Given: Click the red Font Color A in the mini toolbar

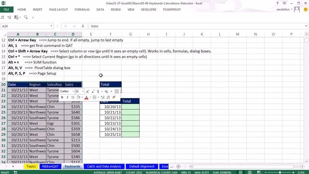Looking at the screenshot, I should point(86,97).
